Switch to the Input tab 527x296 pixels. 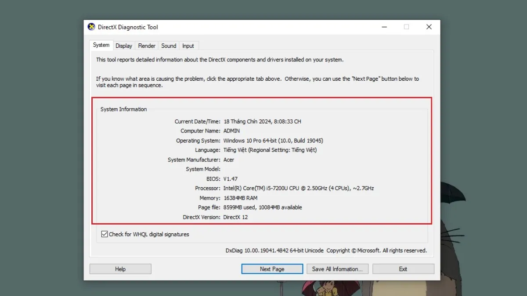(188, 46)
